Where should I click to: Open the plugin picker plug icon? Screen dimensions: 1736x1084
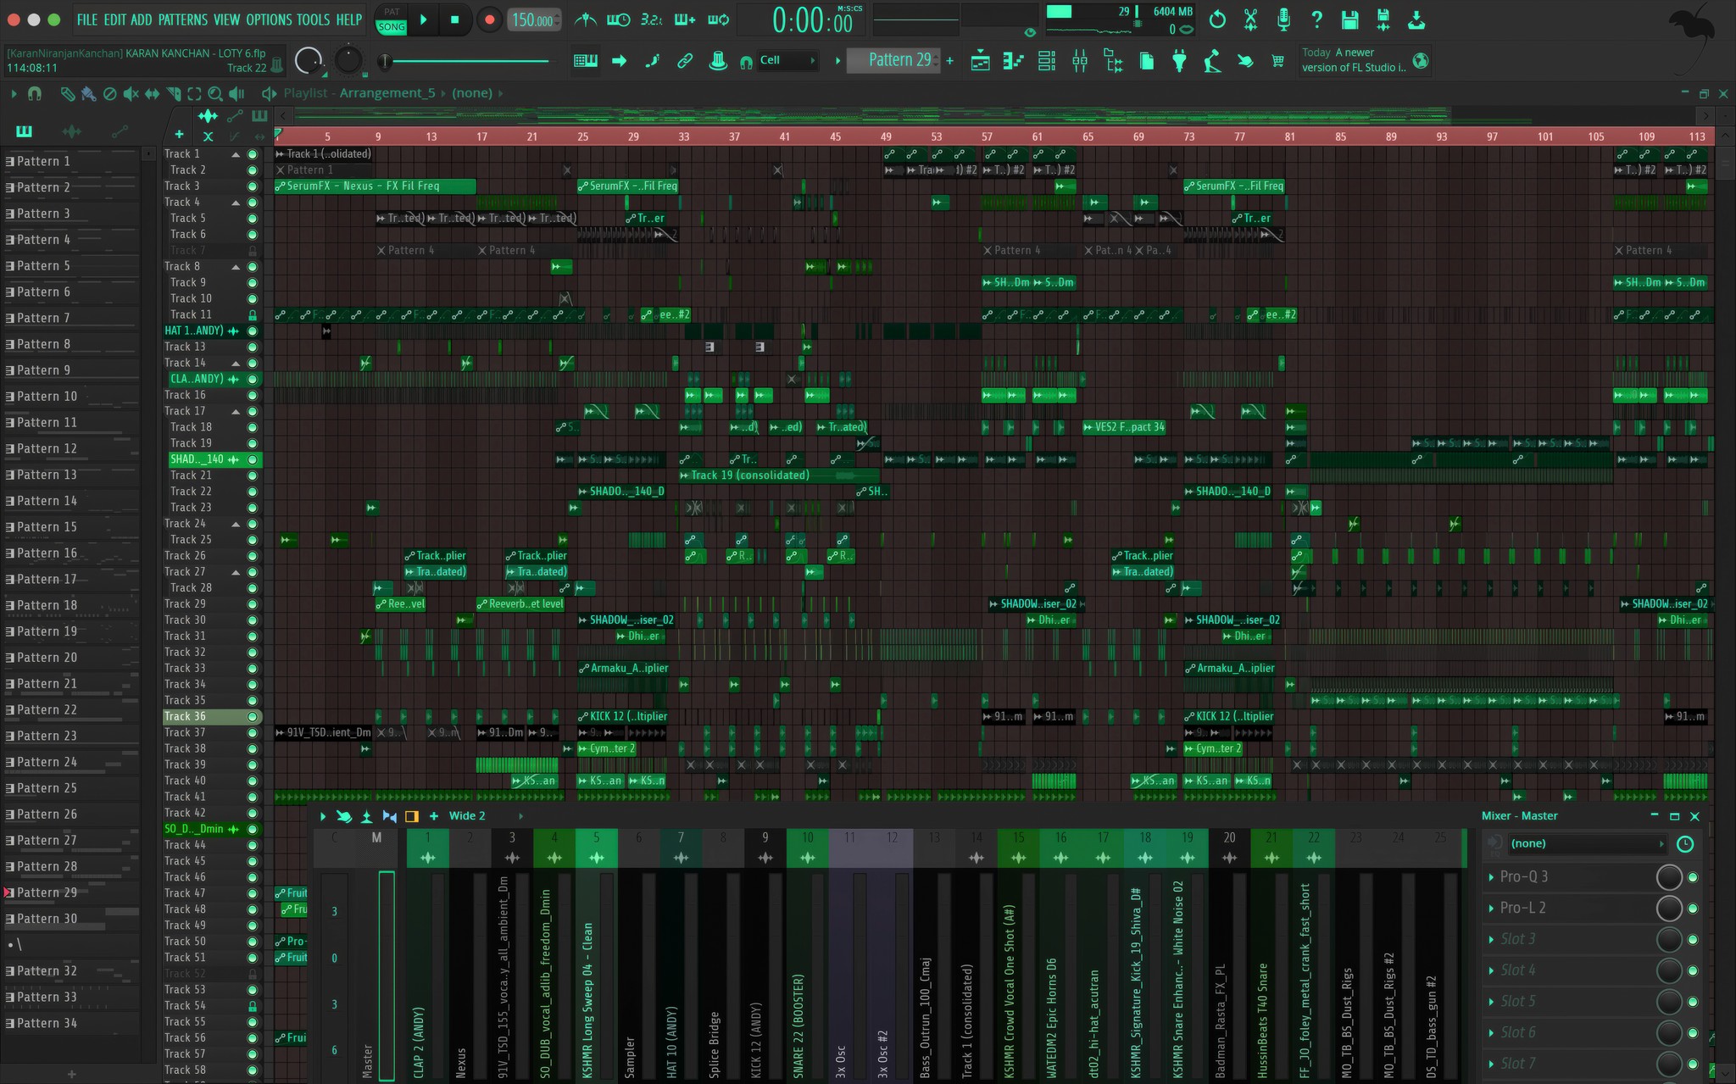coord(1179,61)
